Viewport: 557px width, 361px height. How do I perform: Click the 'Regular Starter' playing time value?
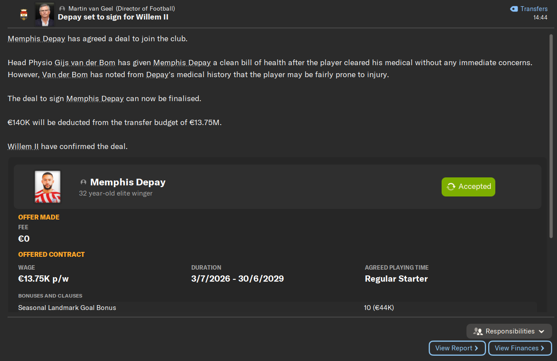[396, 279]
